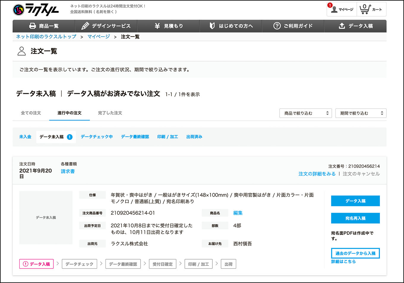Viewport: 404px width, 283px height.
Task: Open 商品一覧 in navigation bar
Action: tap(44, 26)
